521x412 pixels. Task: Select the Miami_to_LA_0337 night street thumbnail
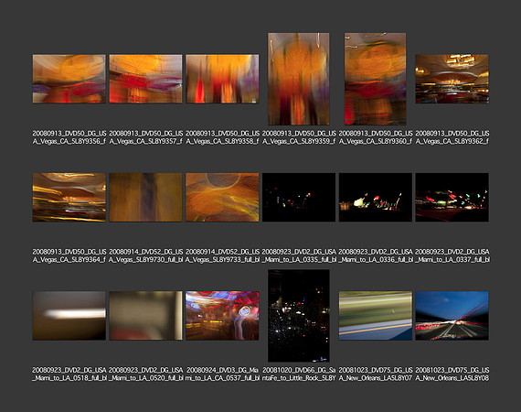[x=452, y=197]
